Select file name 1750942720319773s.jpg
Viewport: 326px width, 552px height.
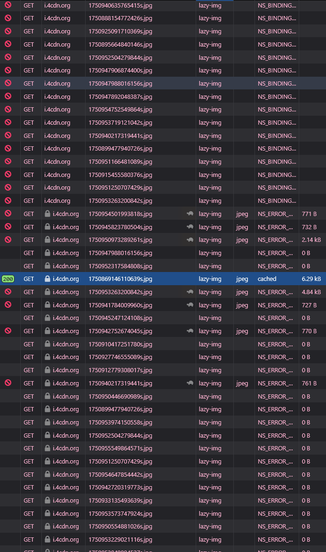pyautogui.click(x=120, y=487)
